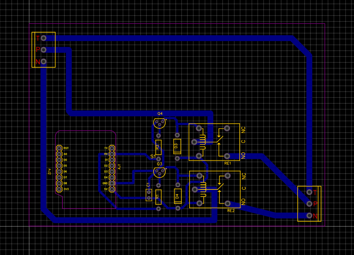Click the RST pin pad on header AJ2
Screen dimensions: 354x255
59,148
